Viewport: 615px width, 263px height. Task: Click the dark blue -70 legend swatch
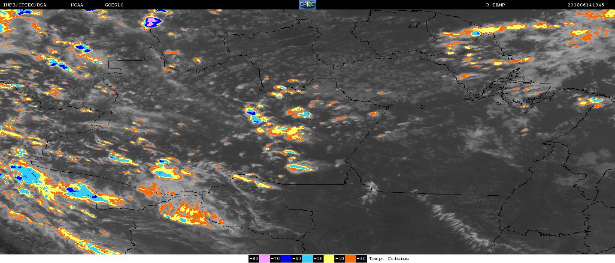pos(286,259)
